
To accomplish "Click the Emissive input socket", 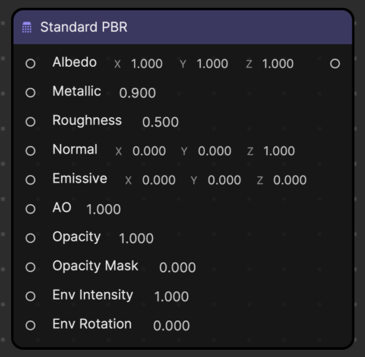I will point(31,180).
